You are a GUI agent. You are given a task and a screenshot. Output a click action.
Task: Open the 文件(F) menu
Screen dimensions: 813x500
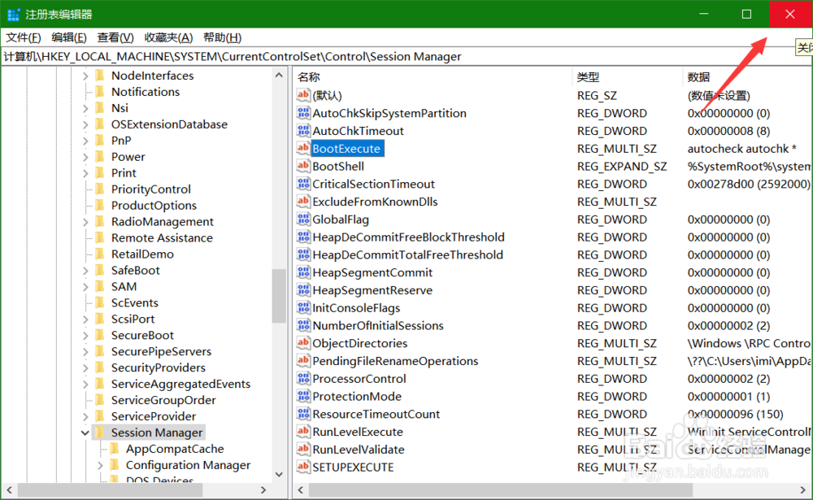coord(24,37)
